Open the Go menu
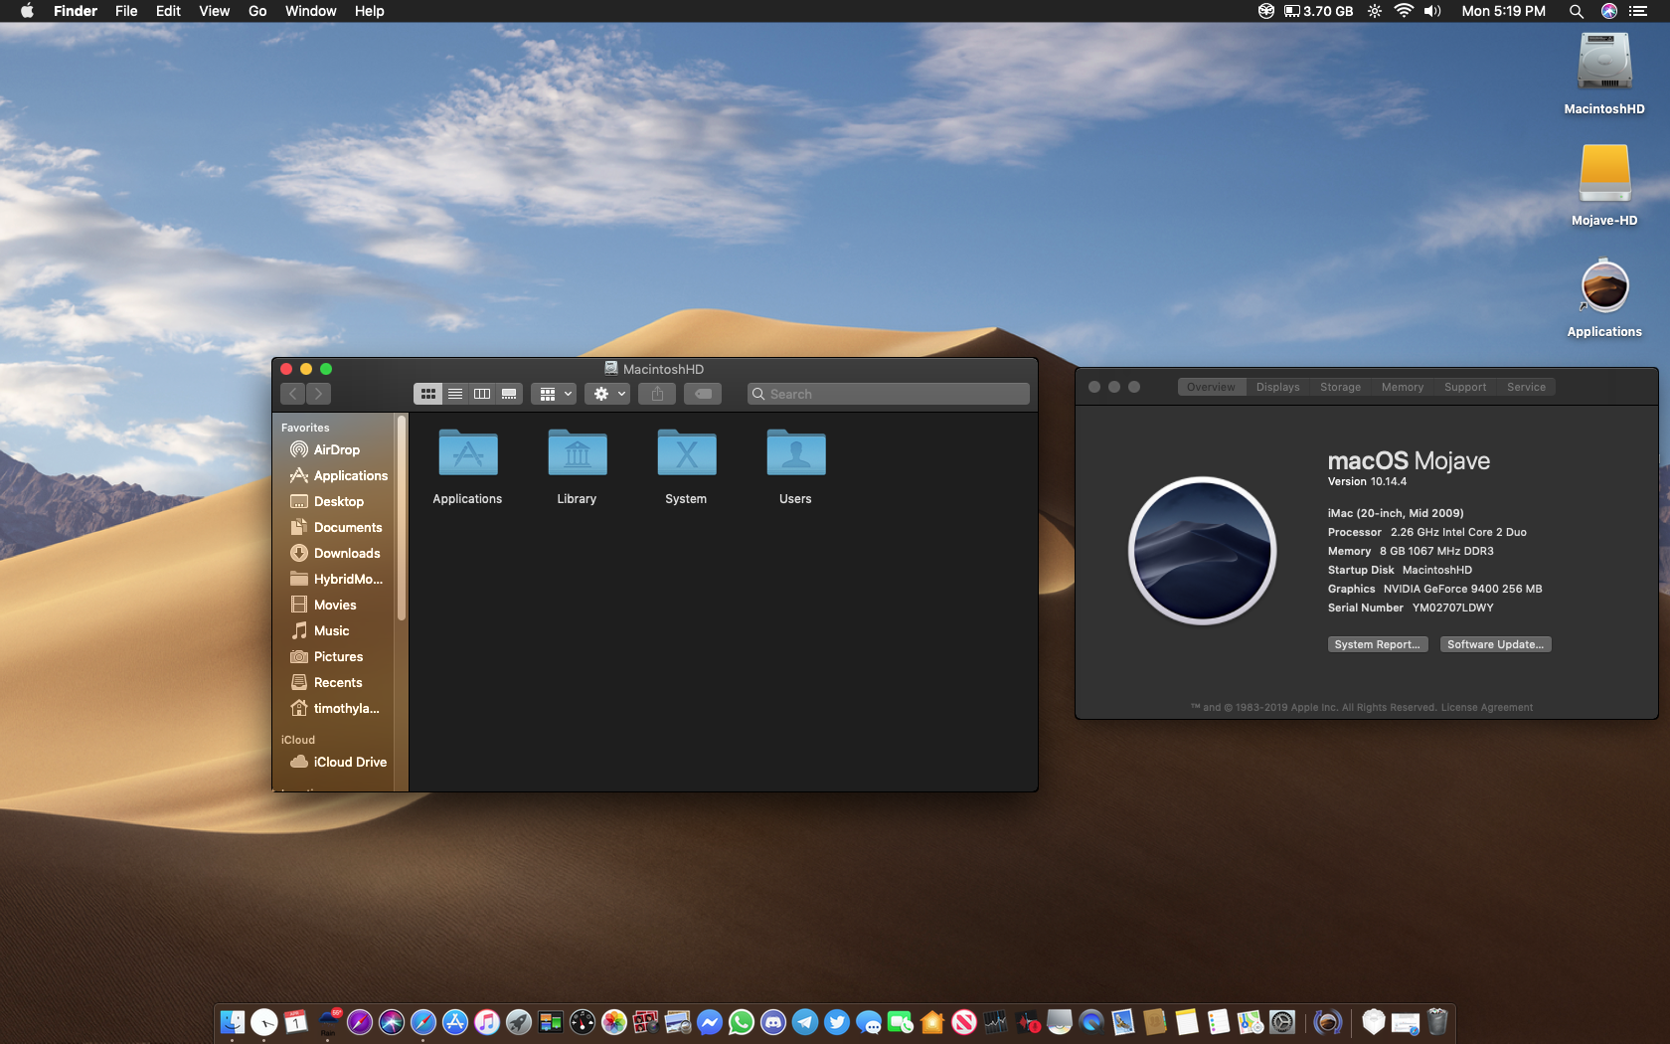The image size is (1670, 1044). tap(257, 11)
